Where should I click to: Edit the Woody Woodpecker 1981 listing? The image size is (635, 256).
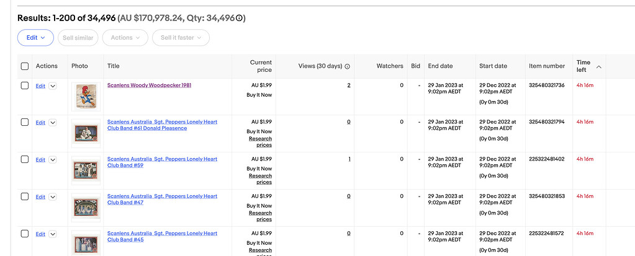[x=40, y=86]
